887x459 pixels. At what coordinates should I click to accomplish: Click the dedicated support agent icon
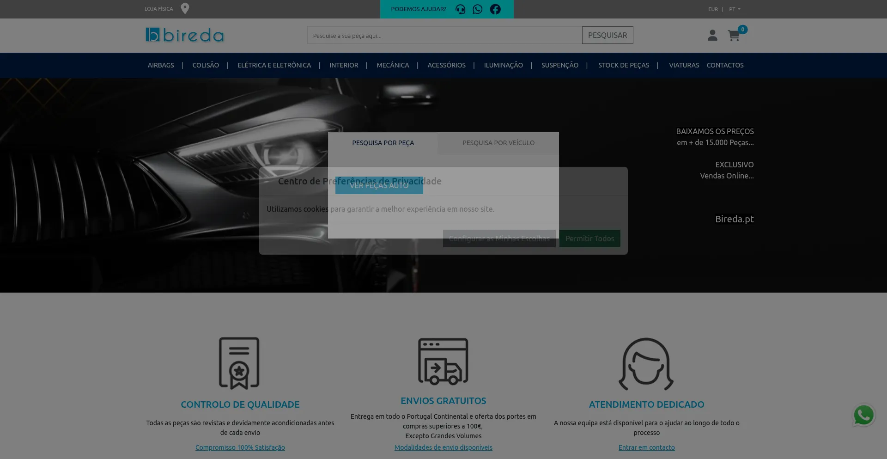tap(646, 364)
